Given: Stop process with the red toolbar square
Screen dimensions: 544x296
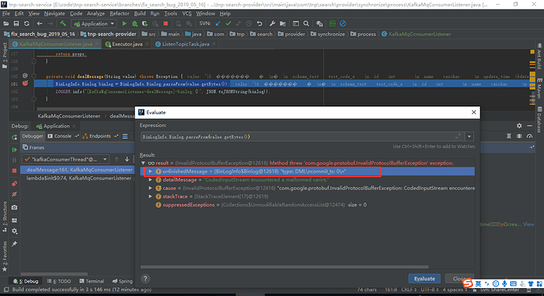Looking at the screenshot, I should pos(166,24).
